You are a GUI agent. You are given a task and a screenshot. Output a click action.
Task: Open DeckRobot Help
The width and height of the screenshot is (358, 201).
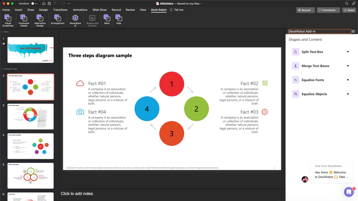[x=119, y=20]
